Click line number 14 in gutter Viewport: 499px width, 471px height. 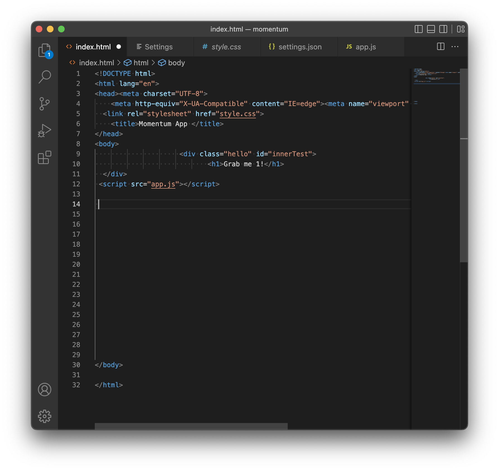(x=76, y=204)
